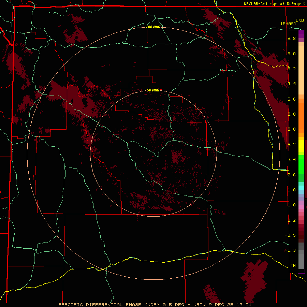
Task: Click the 0.5 DEG elevation text
Action: pyautogui.click(x=174, y=305)
